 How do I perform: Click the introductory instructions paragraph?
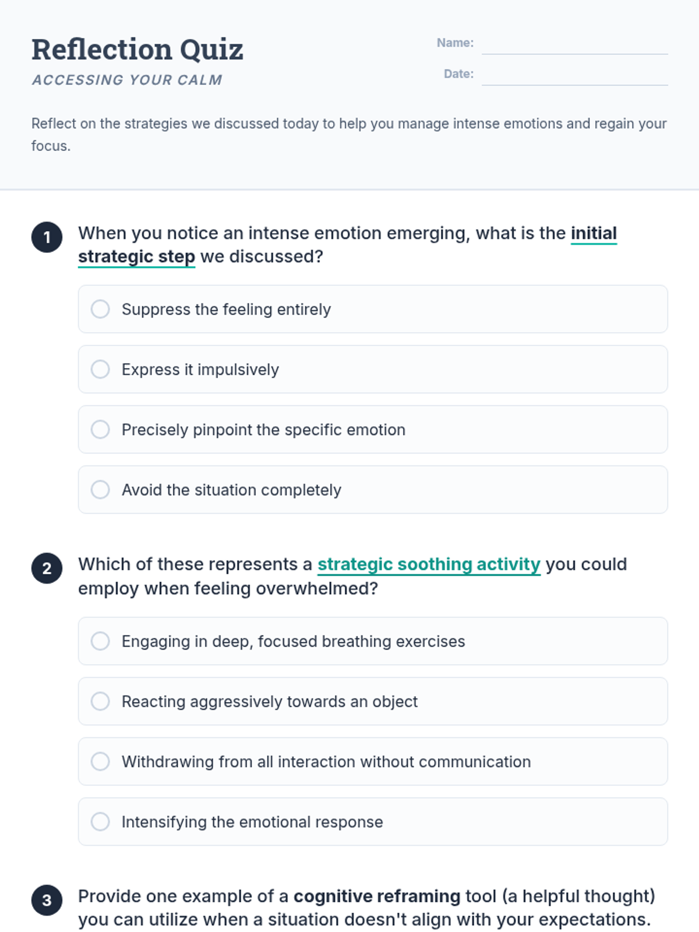click(x=349, y=135)
